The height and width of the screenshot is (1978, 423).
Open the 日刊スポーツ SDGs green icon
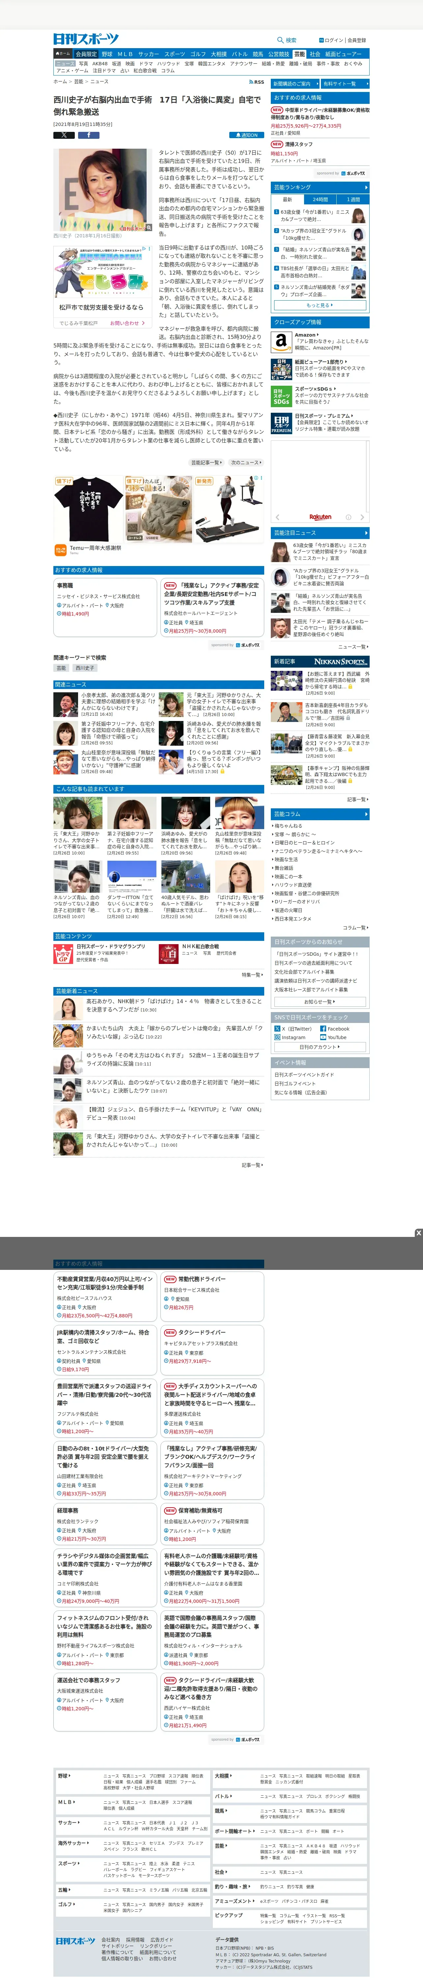(x=281, y=396)
